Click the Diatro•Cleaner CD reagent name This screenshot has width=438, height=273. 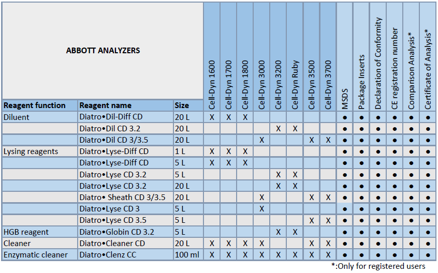tap(112, 244)
